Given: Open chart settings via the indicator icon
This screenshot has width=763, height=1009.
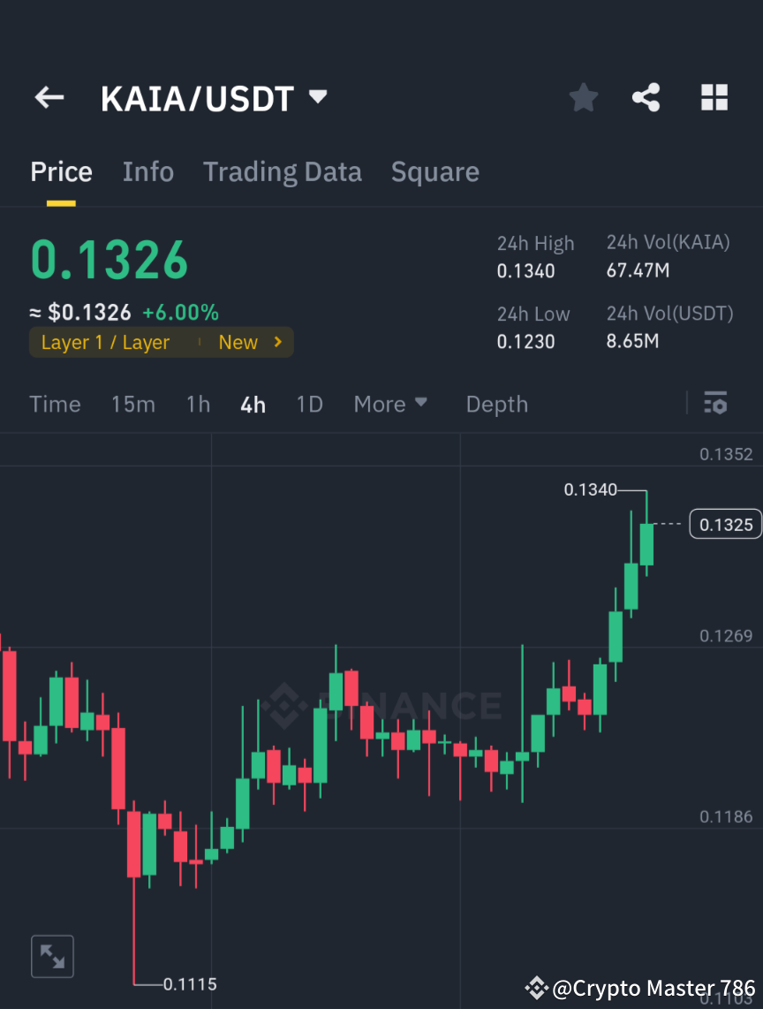Looking at the screenshot, I should pos(715,404).
